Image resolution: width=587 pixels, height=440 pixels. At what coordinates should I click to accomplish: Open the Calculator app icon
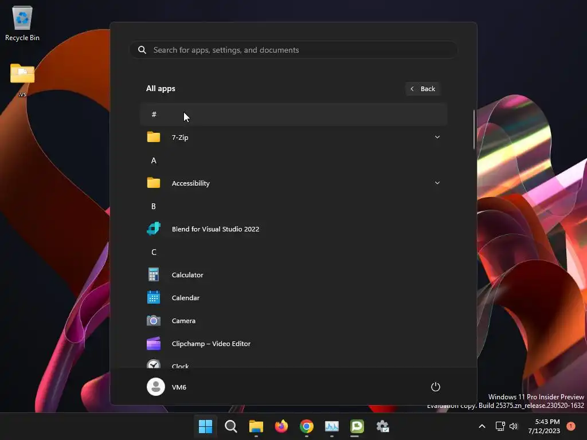point(154,274)
